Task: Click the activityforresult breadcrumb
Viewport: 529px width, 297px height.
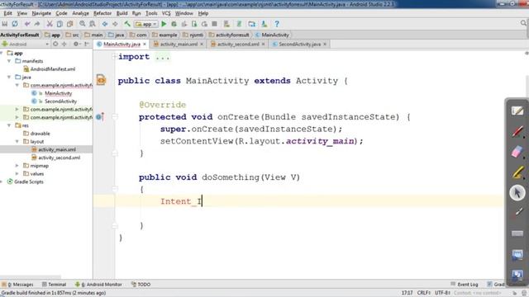Action: tap(229, 35)
